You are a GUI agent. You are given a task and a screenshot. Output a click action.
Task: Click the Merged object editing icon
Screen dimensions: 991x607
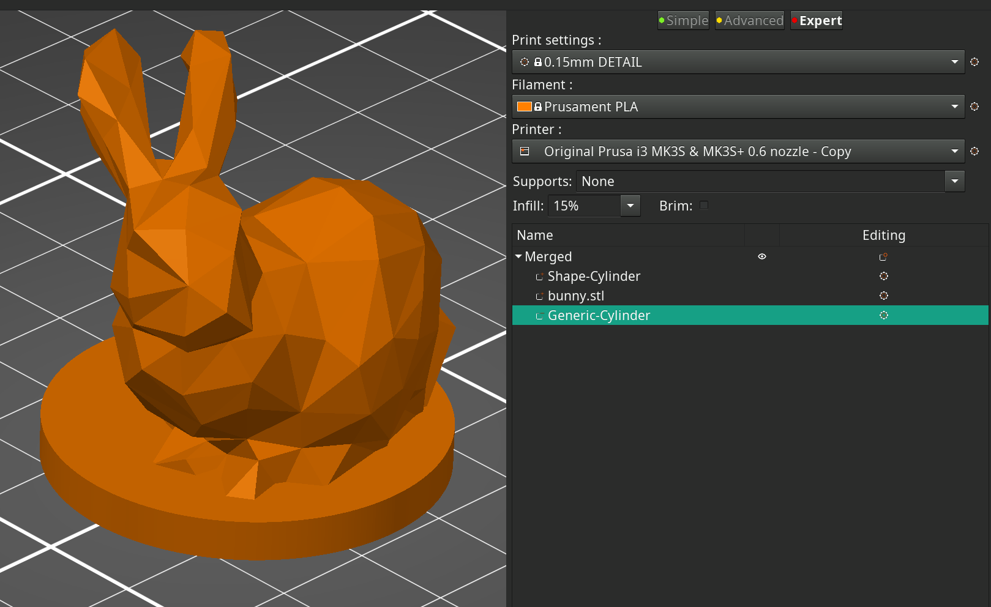[x=883, y=257]
